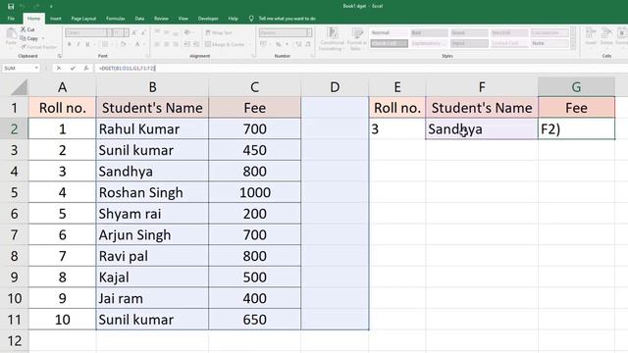Screen dimensions: 628x353
Task: Click the Tell me lightbulb icon
Action: point(251,19)
